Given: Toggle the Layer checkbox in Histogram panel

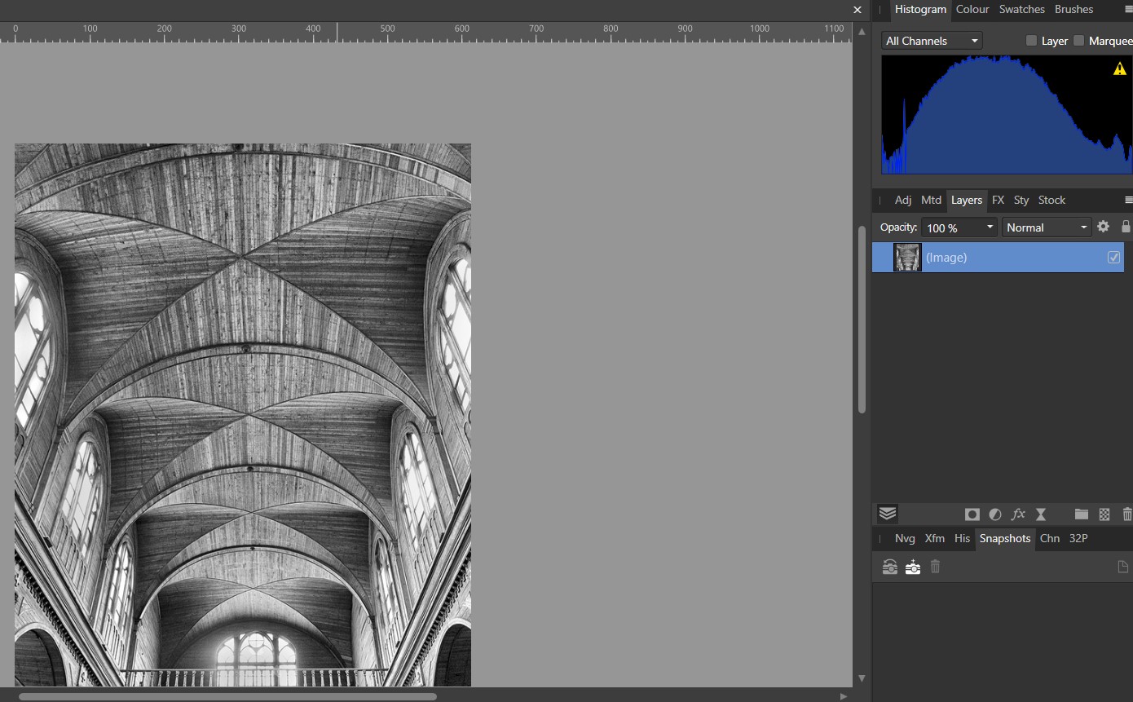Looking at the screenshot, I should (x=1031, y=41).
